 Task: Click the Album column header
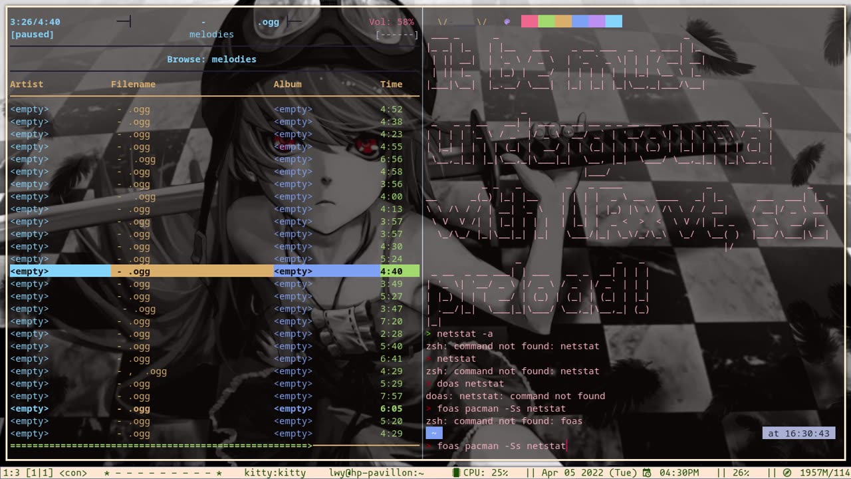288,84
